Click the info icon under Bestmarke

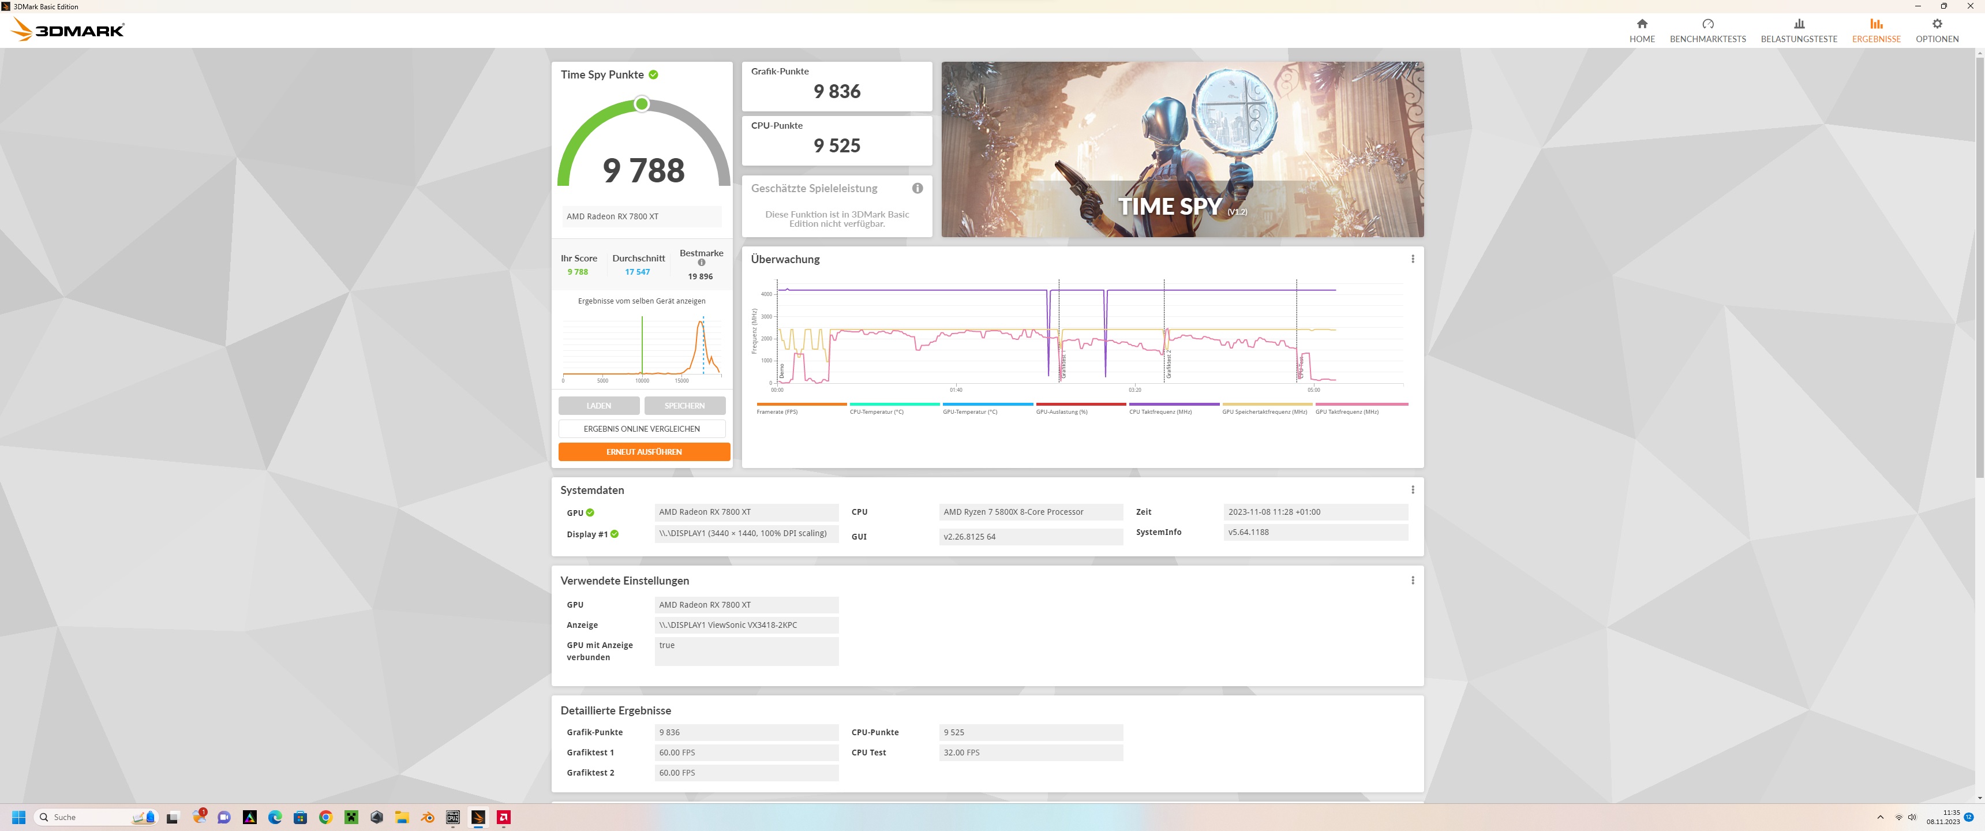point(701,263)
